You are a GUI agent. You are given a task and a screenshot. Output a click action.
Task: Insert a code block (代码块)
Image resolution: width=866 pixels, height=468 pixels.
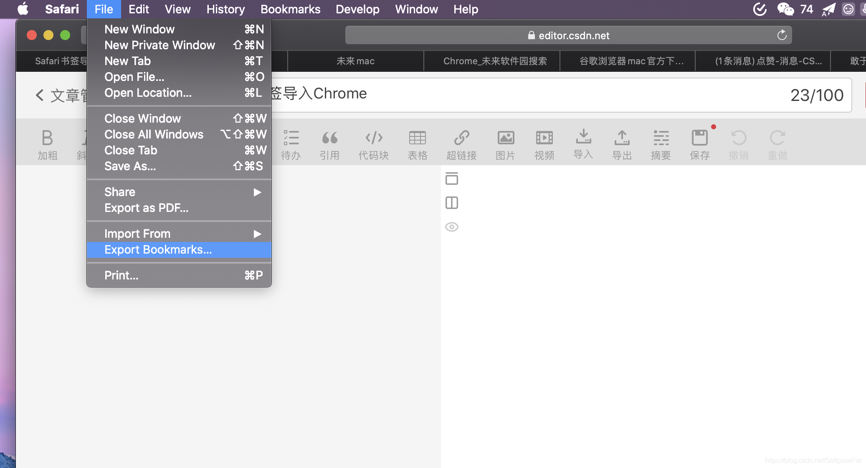pyautogui.click(x=374, y=144)
